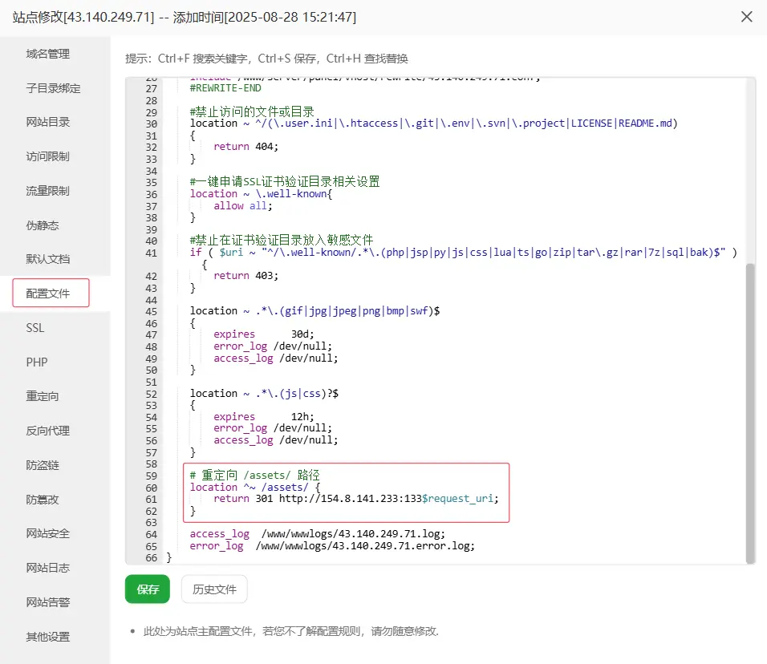Image resolution: width=767 pixels, height=664 pixels.
Task: Click the 'allow all;' line
Action: [242, 206]
